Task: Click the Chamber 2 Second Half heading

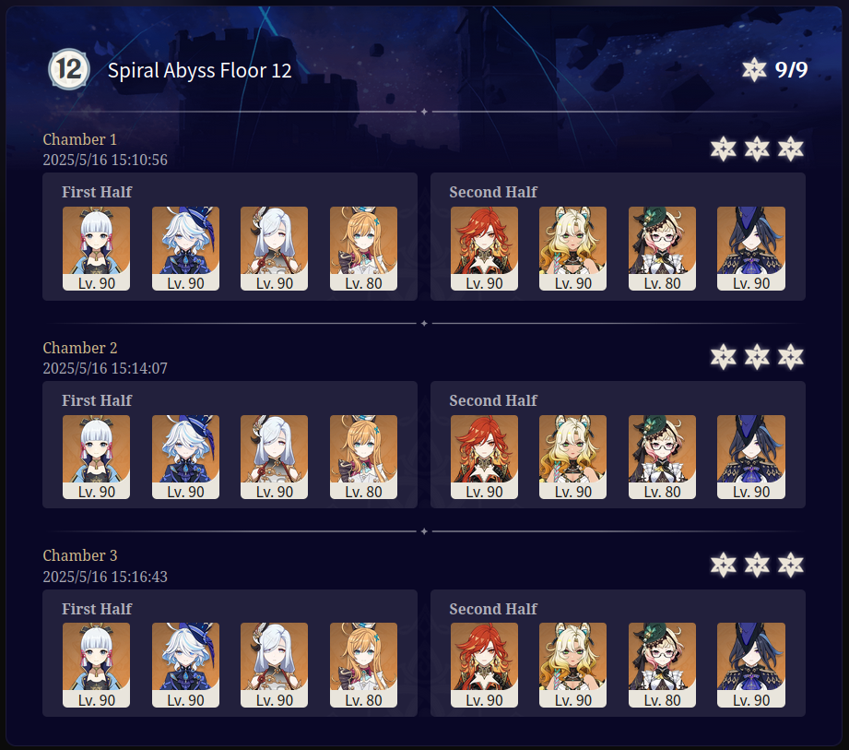Action: pyautogui.click(x=493, y=400)
